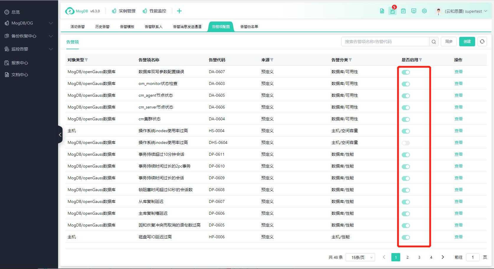Toggle enable switch for cm_agent节点状态
The width and height of the screenshot is (494, 269).
coord(406,96)
